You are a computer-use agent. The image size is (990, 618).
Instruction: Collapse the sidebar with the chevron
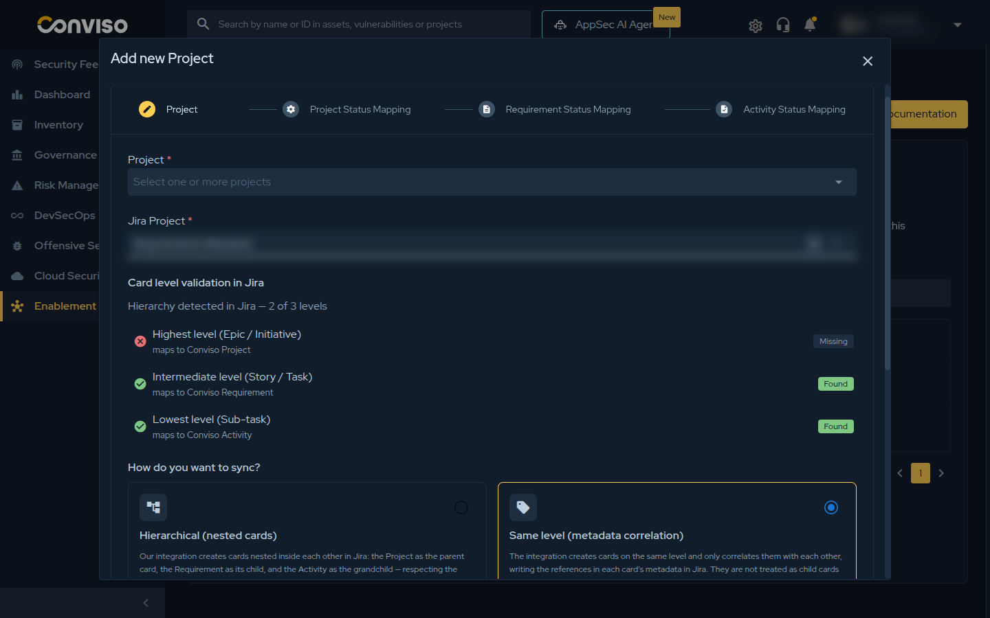[146, 603]
